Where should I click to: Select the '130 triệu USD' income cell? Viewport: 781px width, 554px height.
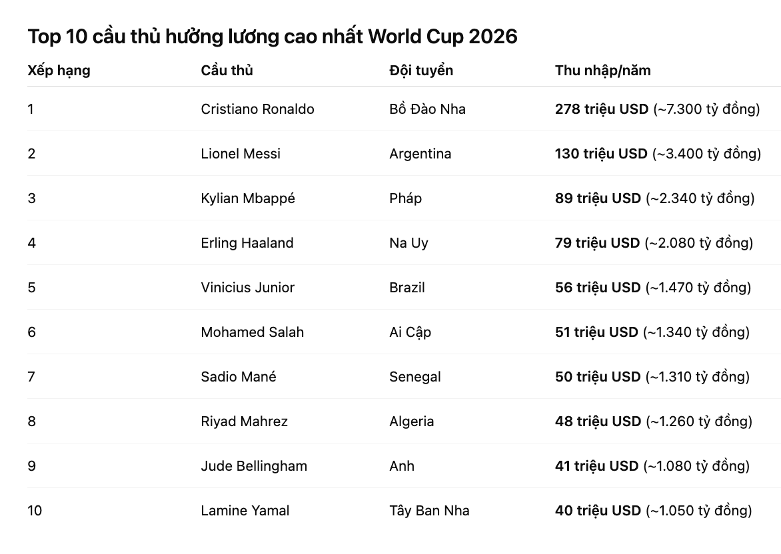click(601, 154)
